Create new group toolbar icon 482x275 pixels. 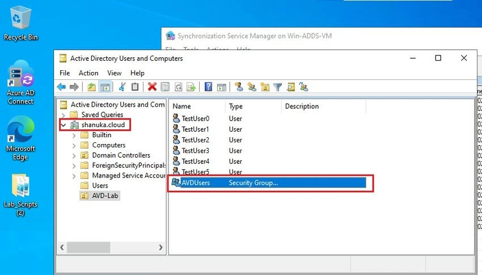pyautogui.click(x=252, y=87)
